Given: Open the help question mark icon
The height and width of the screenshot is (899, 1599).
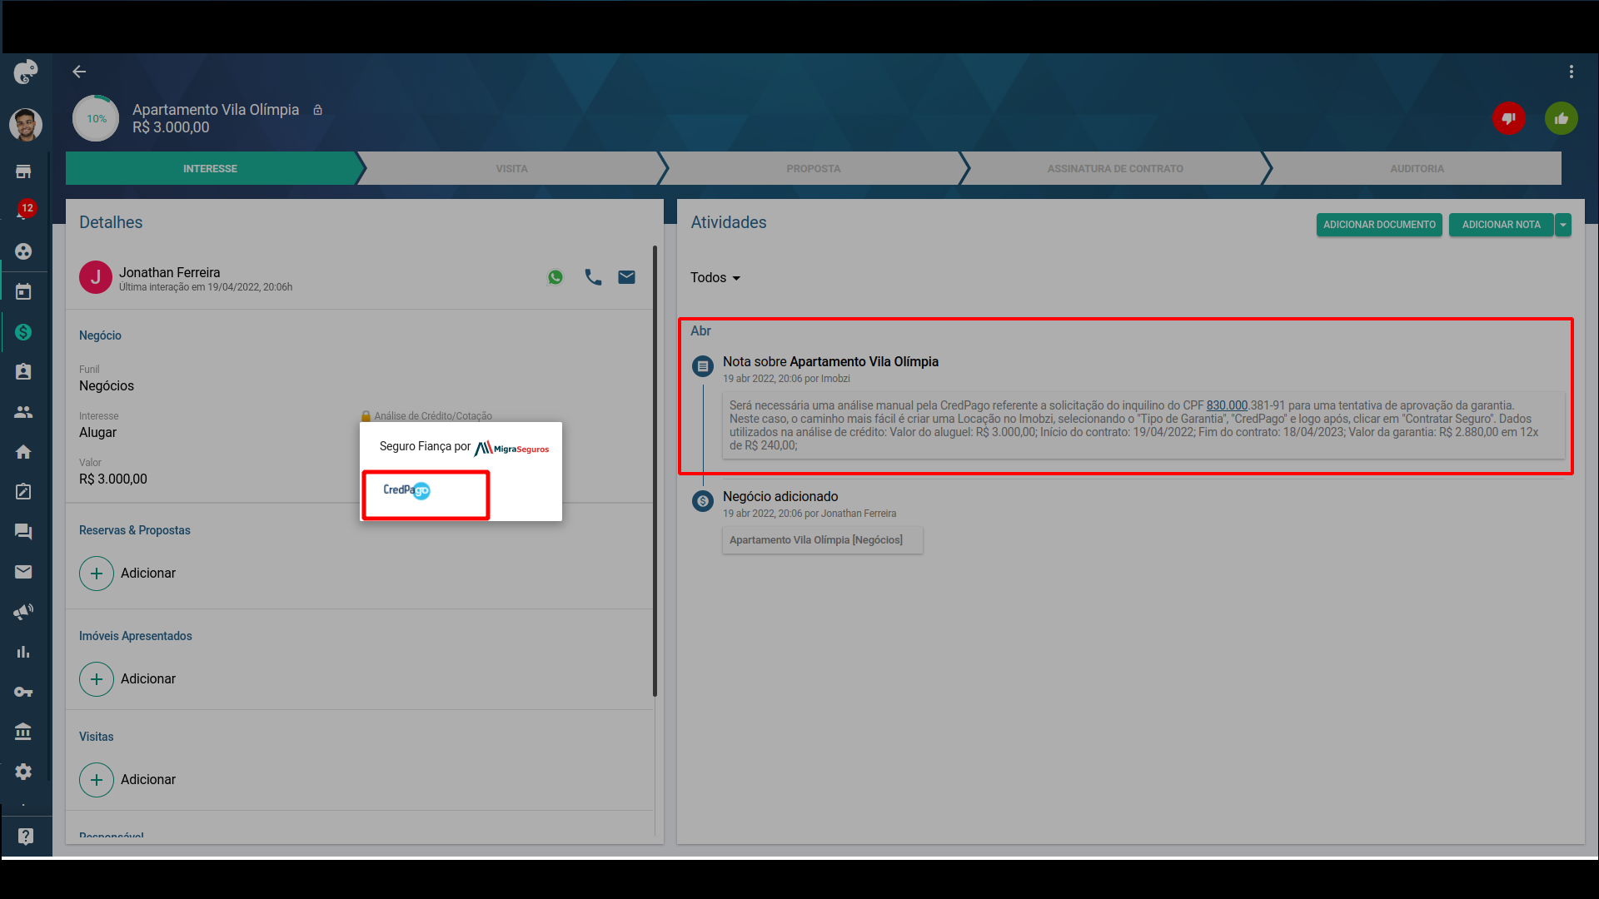Looking at the screenshot, I should [x=26, y=837].
